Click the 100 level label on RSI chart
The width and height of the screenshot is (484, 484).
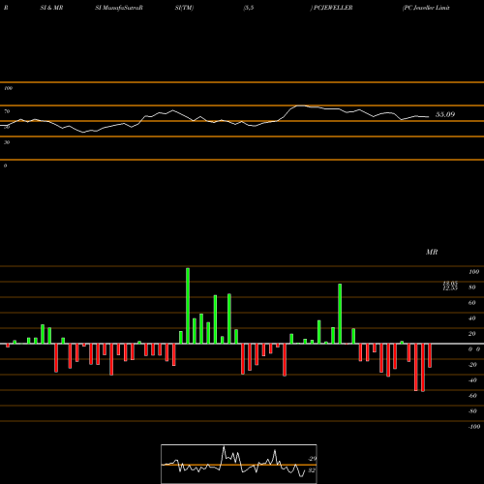coord(8,88)
